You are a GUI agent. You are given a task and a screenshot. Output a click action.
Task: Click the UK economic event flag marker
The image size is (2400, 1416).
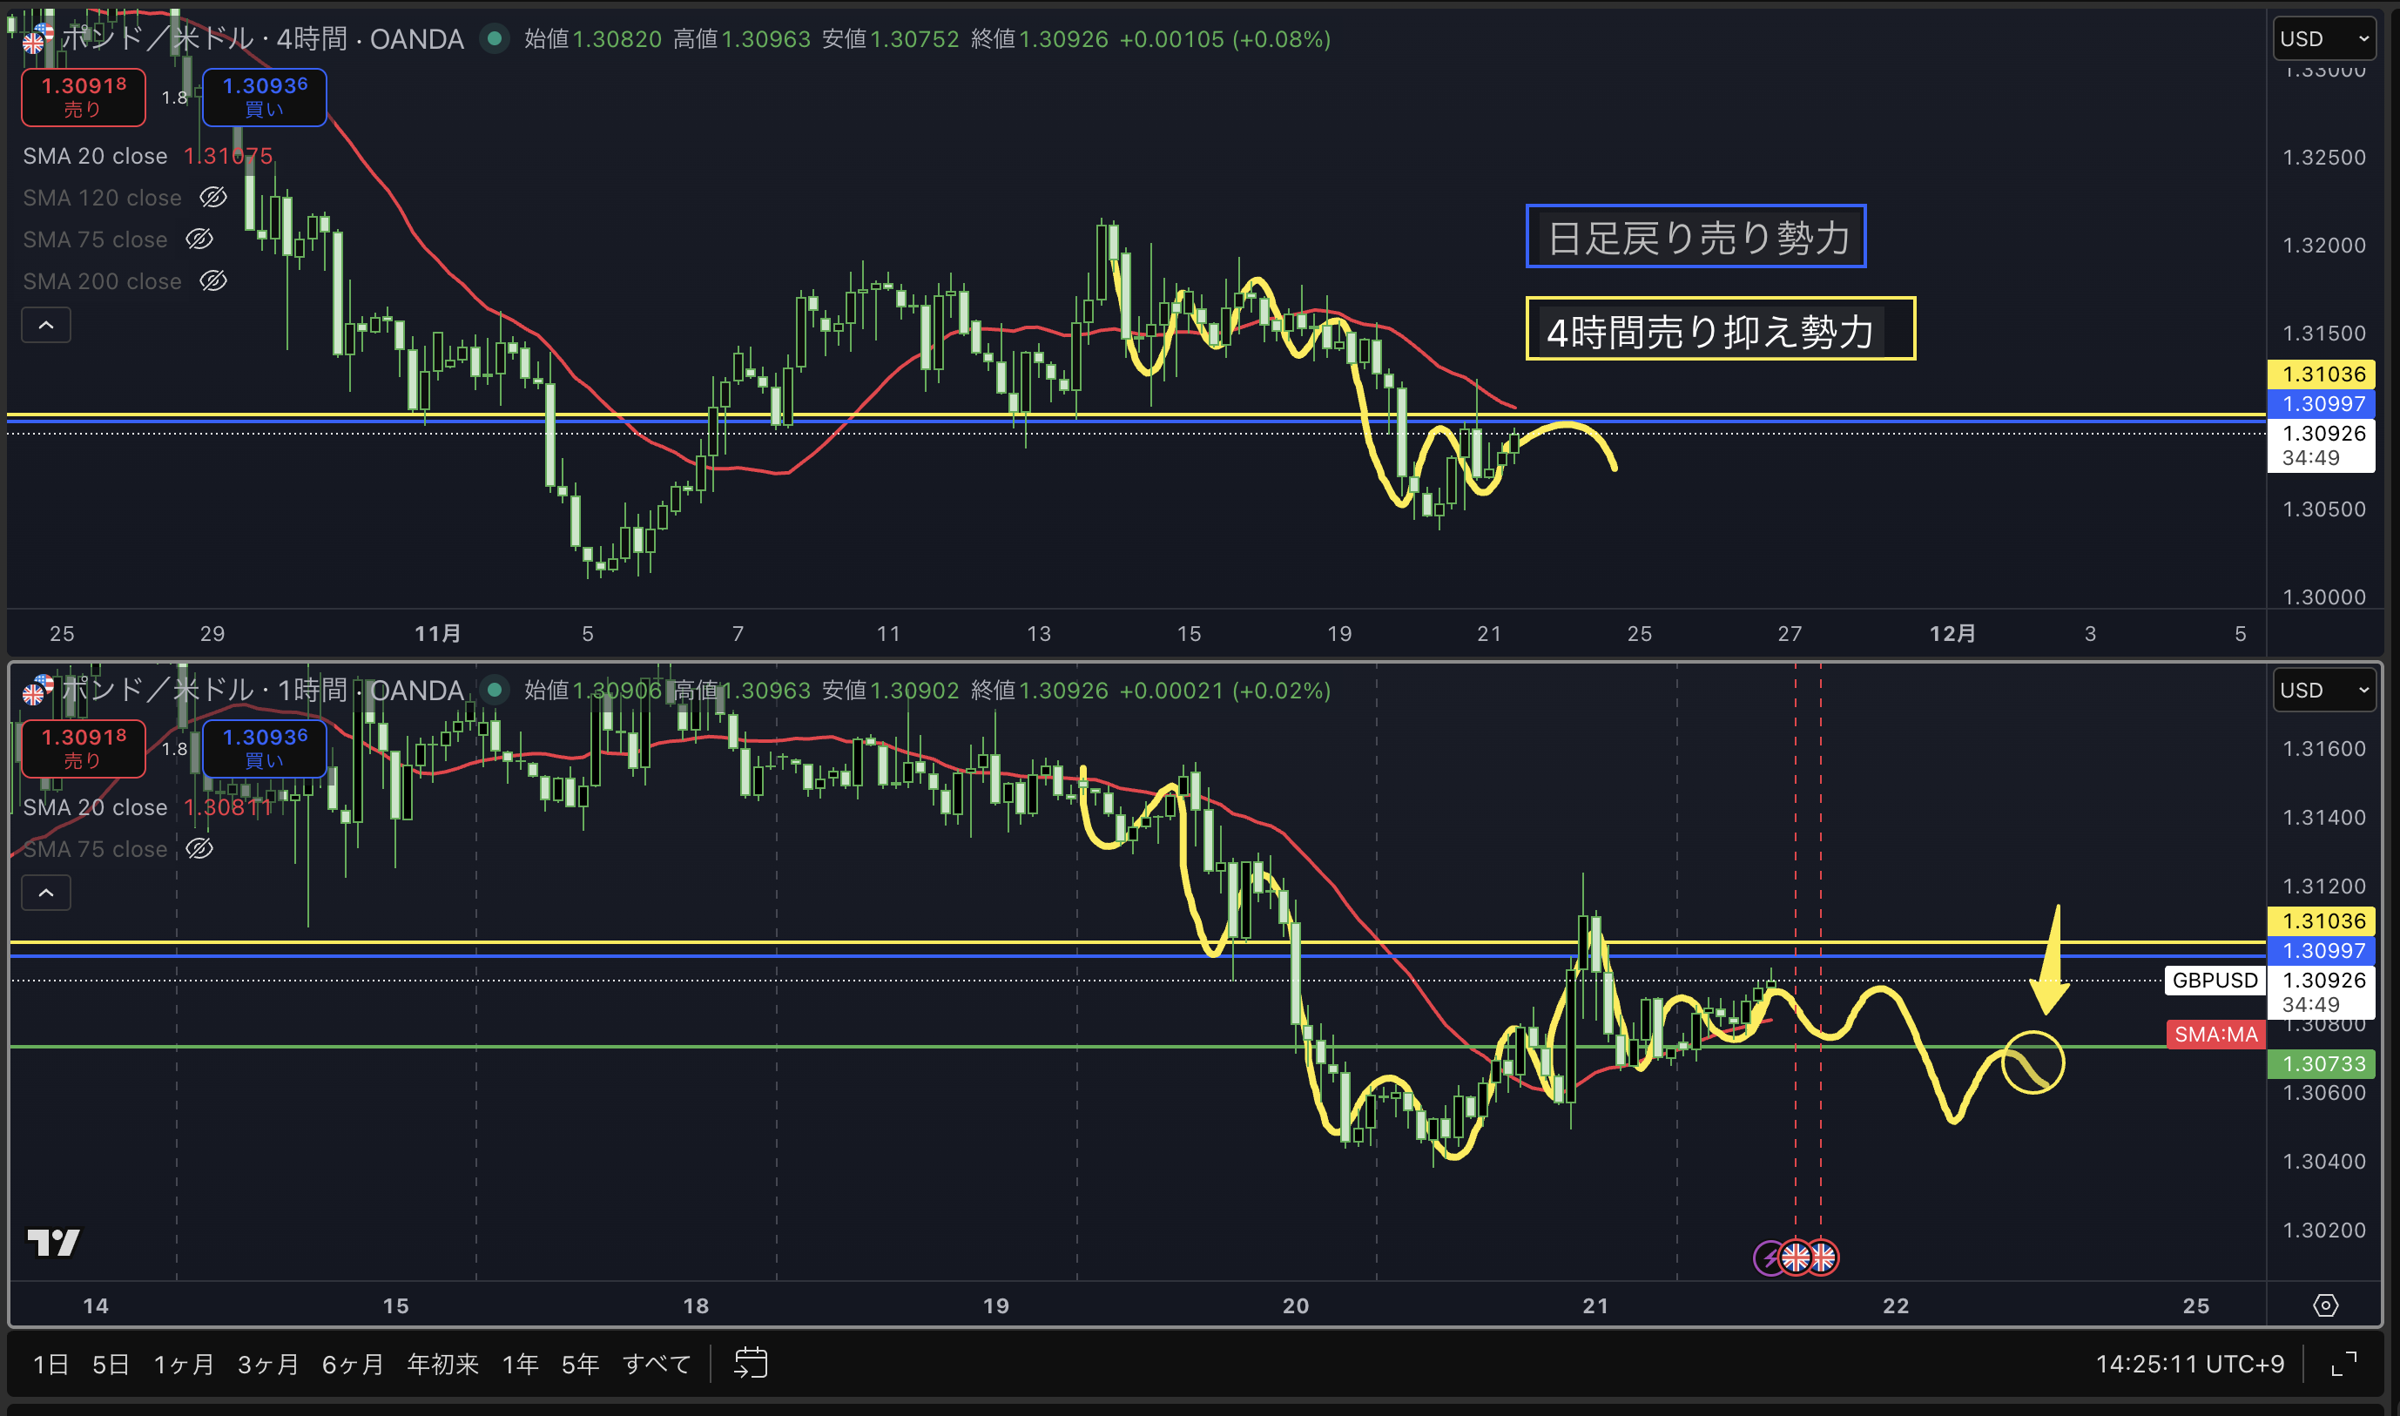1797,1258
